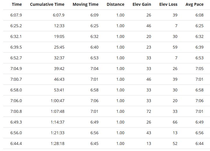The height and width of the screenshot is (151, 210).
Task: Click the elevation loss value 59
Action: pyautogui.click(x=175, y=47)
